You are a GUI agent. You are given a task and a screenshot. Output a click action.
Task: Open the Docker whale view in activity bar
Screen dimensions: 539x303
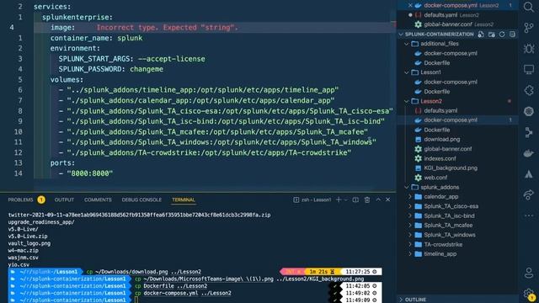point(529,153)
